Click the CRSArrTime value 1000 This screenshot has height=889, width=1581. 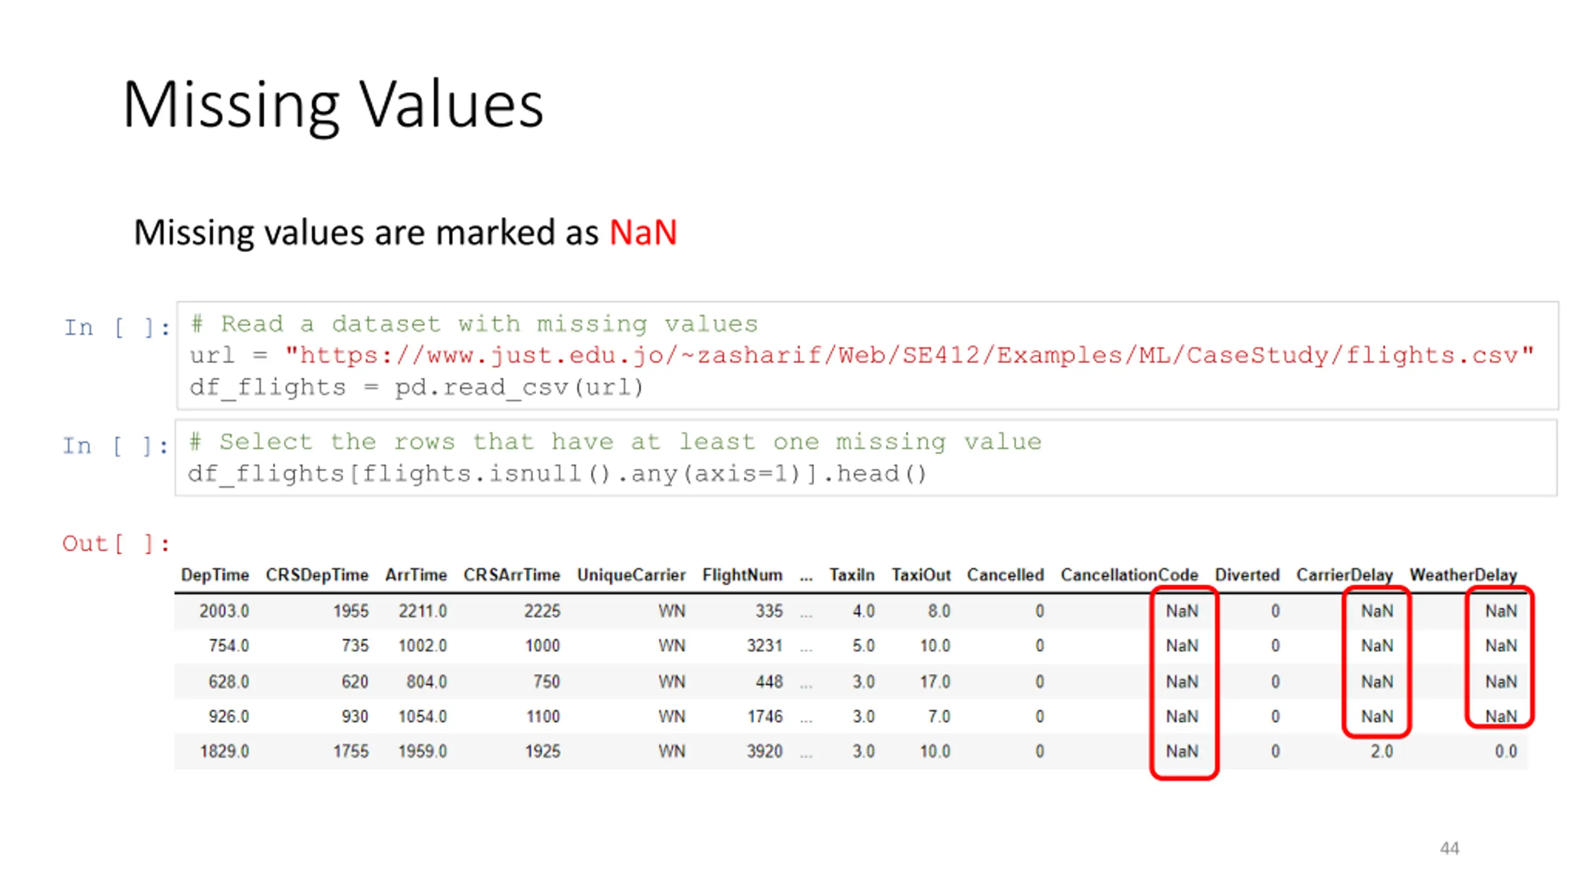(x=542, y=645)
